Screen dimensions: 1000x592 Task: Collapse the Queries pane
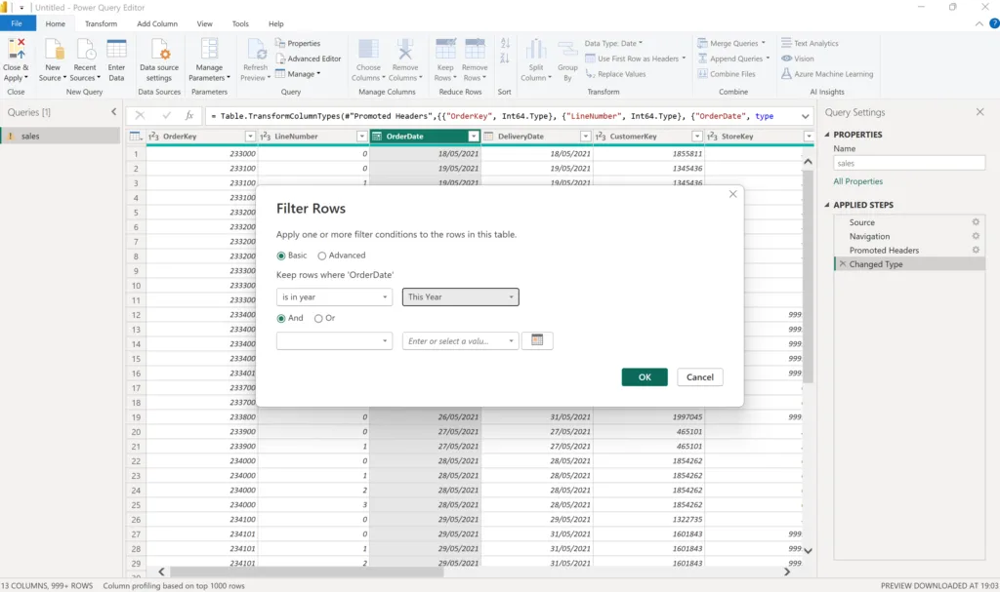(113, 112)
